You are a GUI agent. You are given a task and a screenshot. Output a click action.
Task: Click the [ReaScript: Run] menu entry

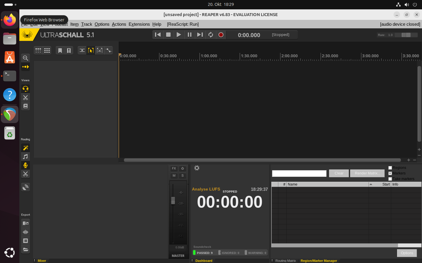click(183, 24)
